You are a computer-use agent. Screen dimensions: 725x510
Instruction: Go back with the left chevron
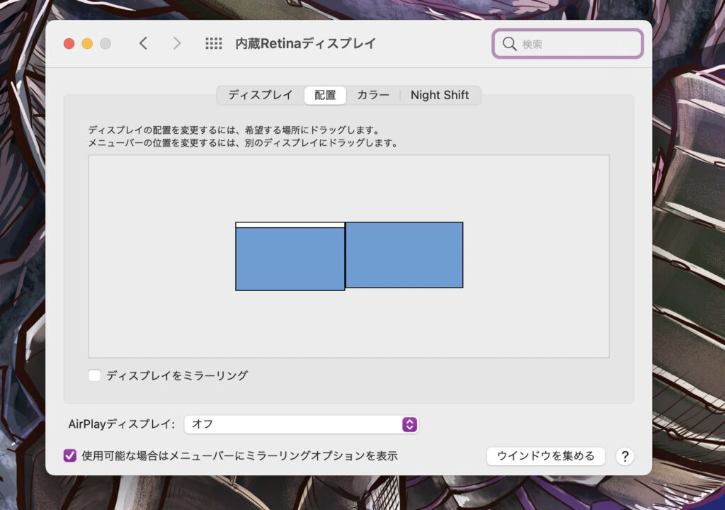(143, 43)
